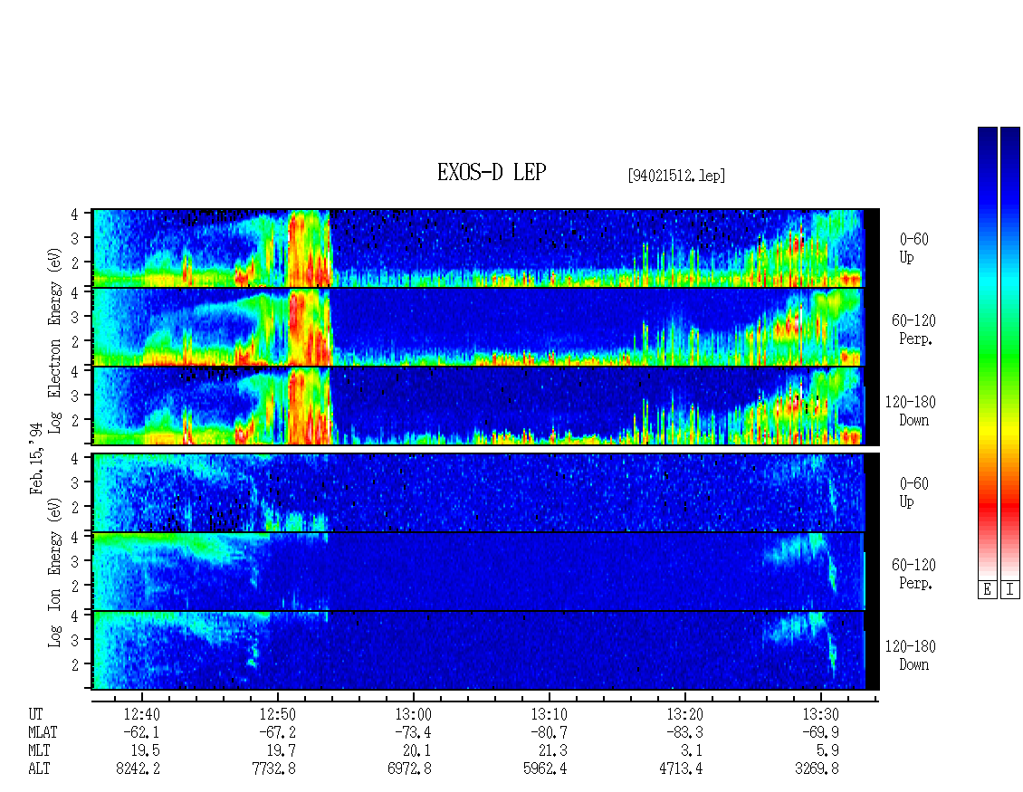Click the ALT row label
The height and width of the screenshot is (792, 1023).
[x=39, y=769]
